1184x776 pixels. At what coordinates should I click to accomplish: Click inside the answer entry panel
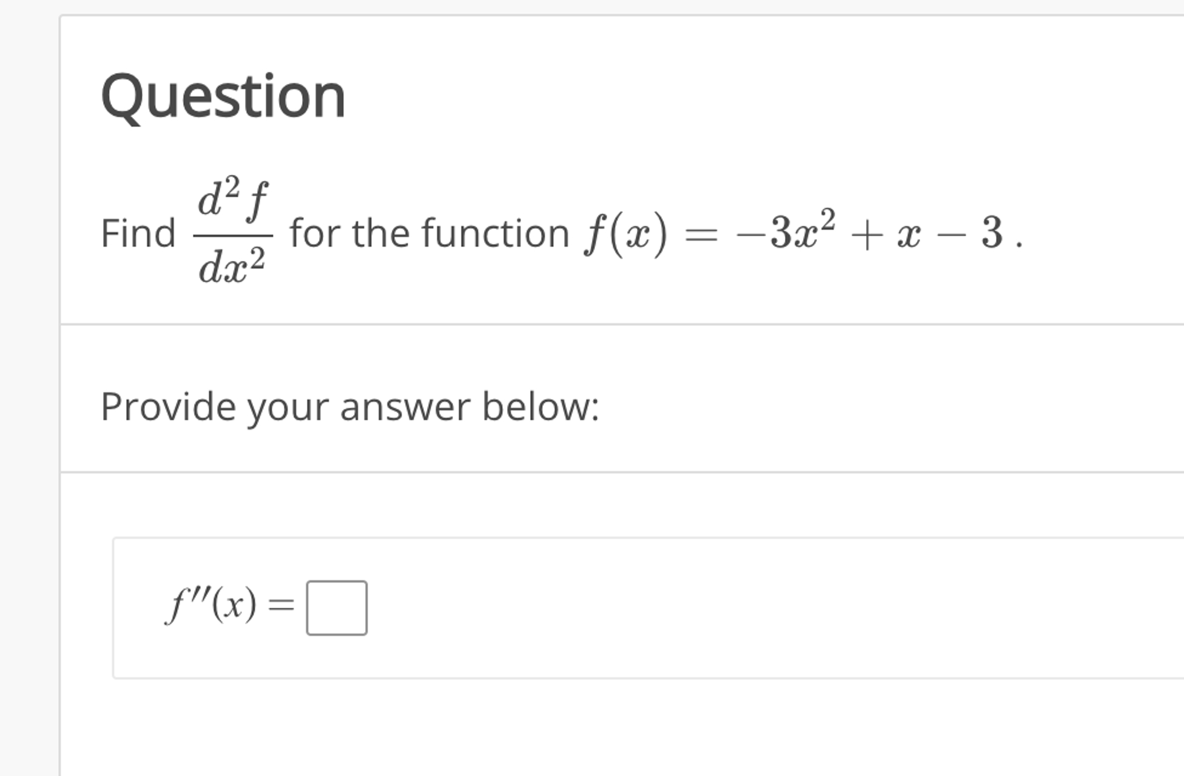point(546,606)
